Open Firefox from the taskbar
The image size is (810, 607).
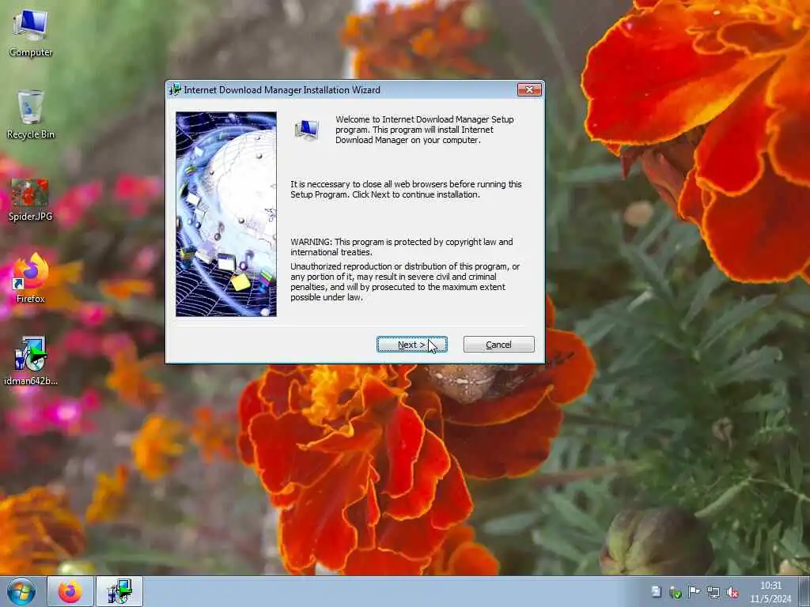tap(70, 591)
